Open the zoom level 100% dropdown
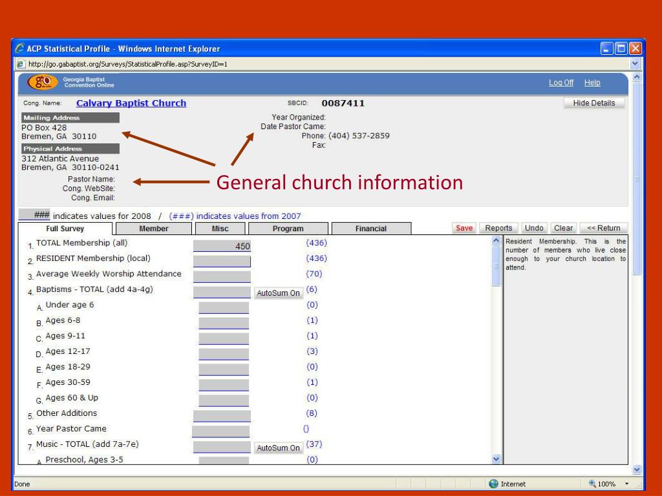 [607, 484]
